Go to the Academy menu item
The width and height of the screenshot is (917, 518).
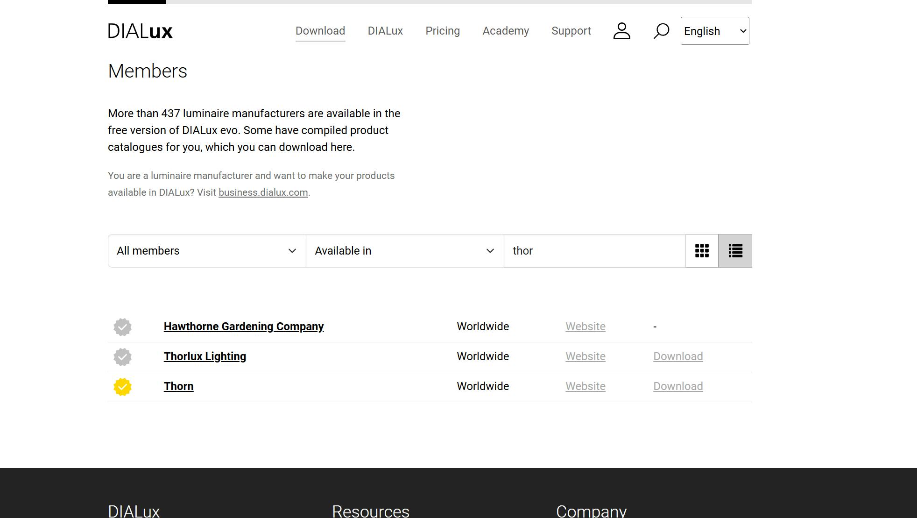505,31
